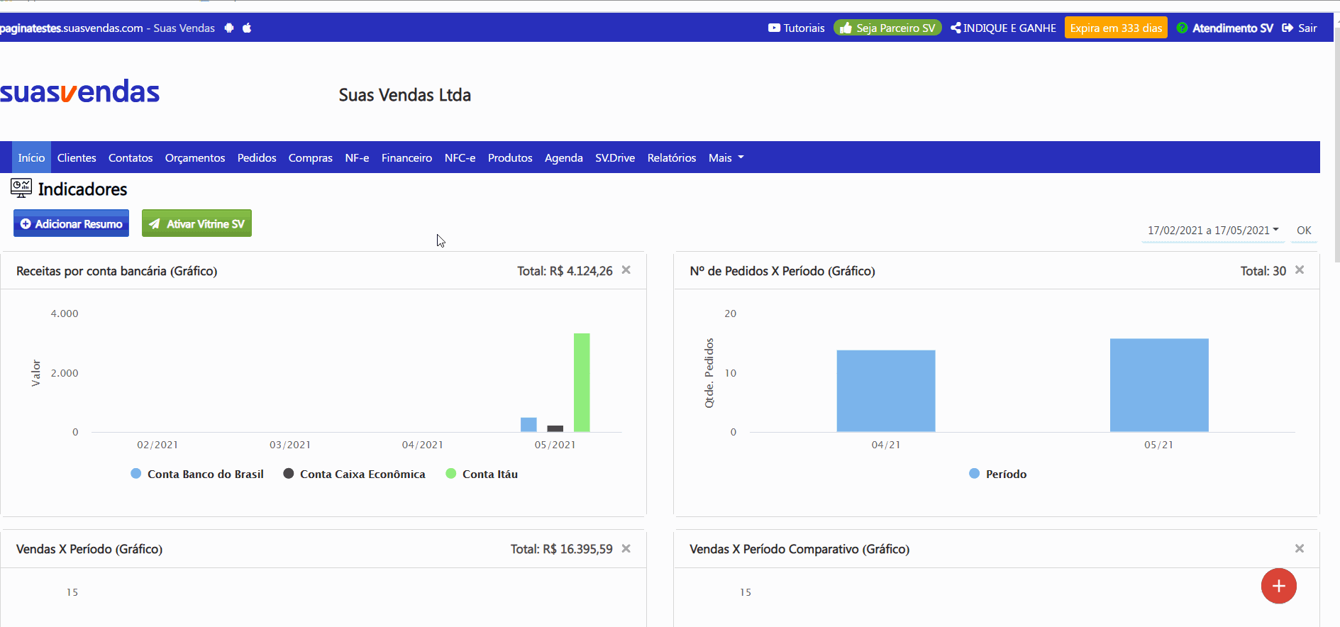Click the Seja Parceiro SV badge

coord(887,28)
